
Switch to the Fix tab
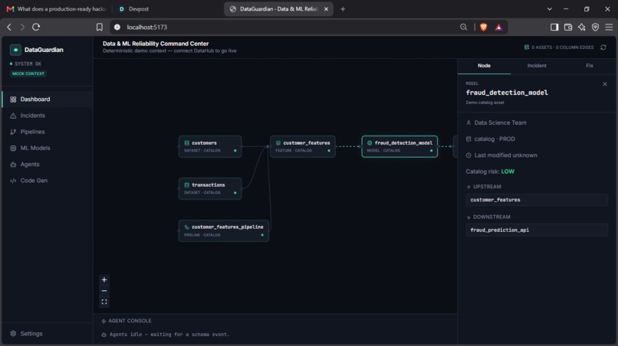point(590,66)
